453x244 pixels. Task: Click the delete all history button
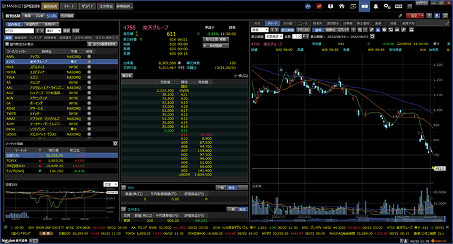click(x=102, y=44)
